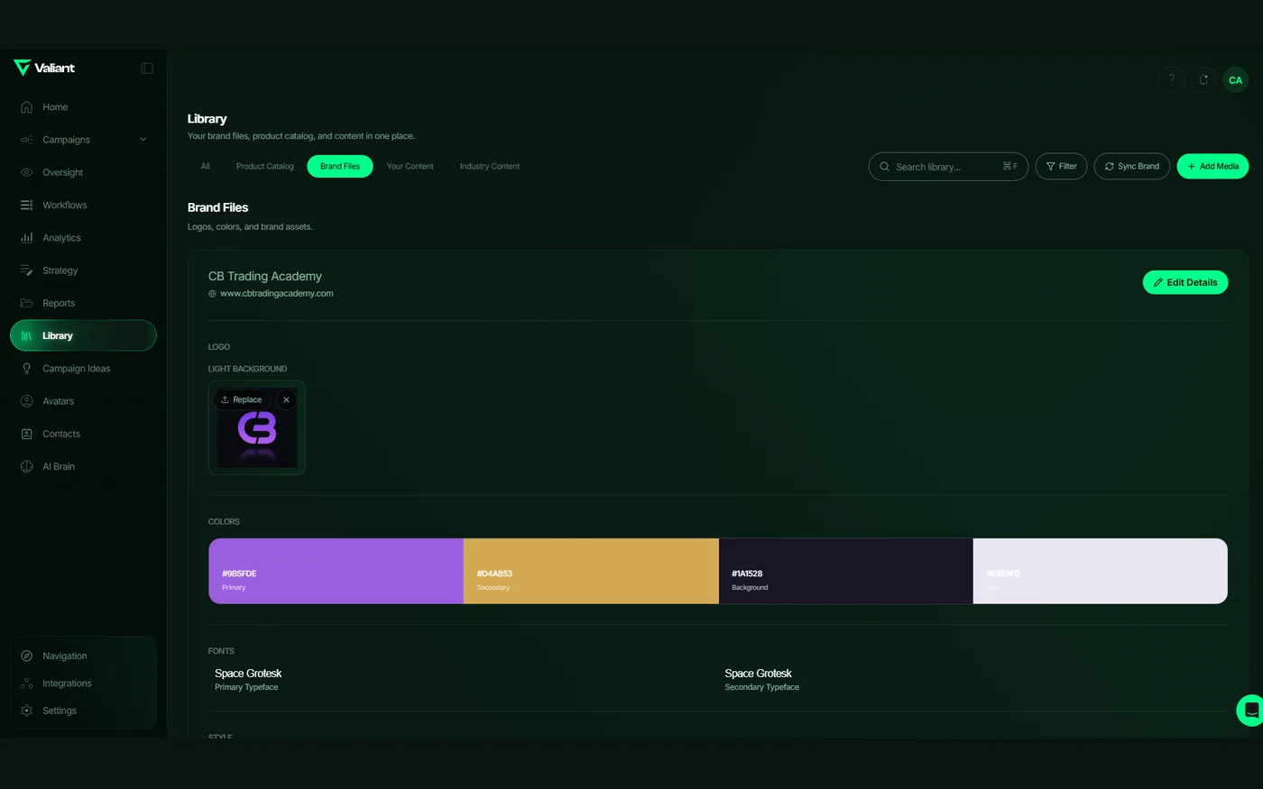Select the gold #D4A853 Secondary swatch
The width and height of the screenshot is (1263, 789).
[x=591, y=571]
